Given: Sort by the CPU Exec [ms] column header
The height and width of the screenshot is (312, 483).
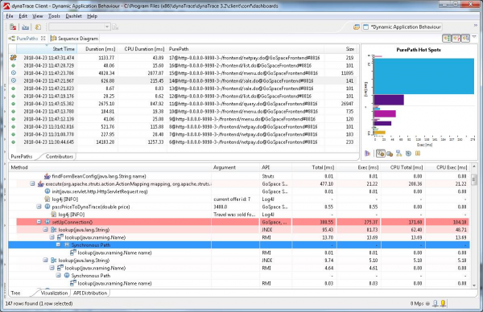Looking at the screenshot, I should pyautogui.click(x=448, y=167).
